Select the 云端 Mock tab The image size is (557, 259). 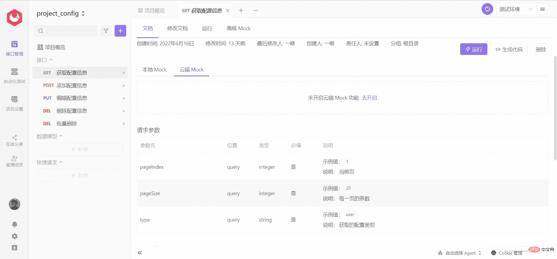(x=191, y=70)
